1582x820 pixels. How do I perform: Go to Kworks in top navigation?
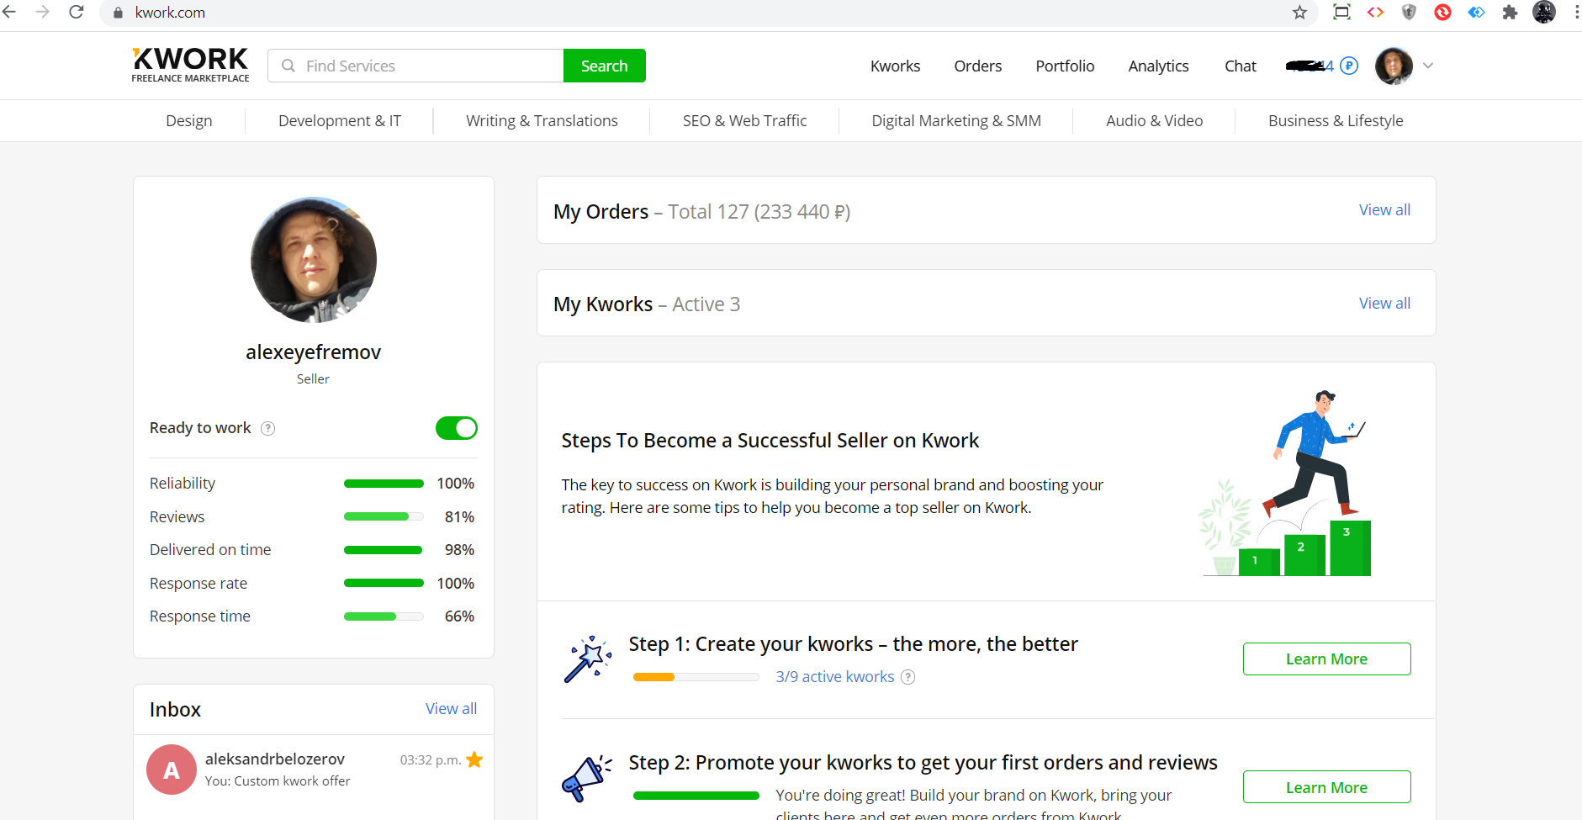pos(895,66)
